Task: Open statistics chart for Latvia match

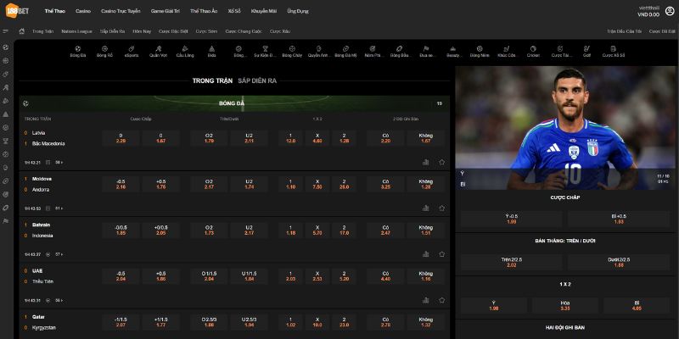Action: 425,161
